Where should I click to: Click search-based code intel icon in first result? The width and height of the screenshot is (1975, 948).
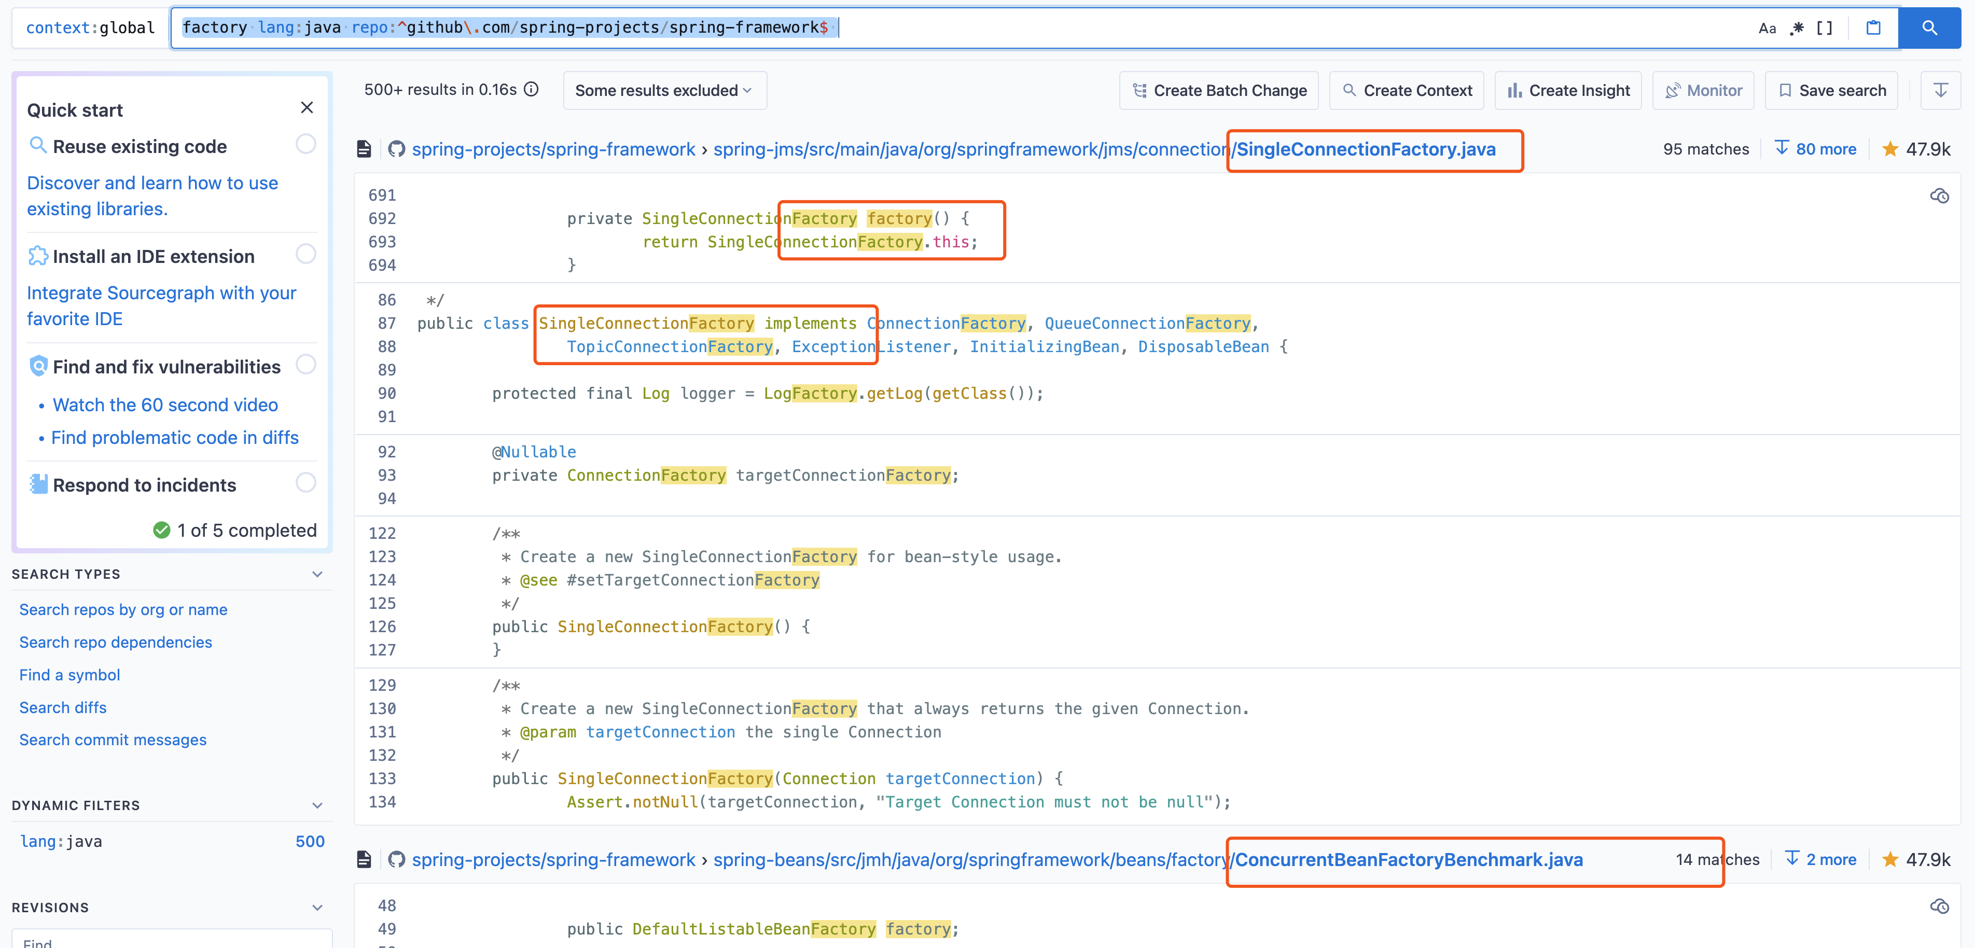point(1939,196)
